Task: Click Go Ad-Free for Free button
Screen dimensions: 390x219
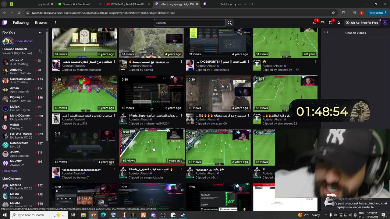Action: point(362,23)
